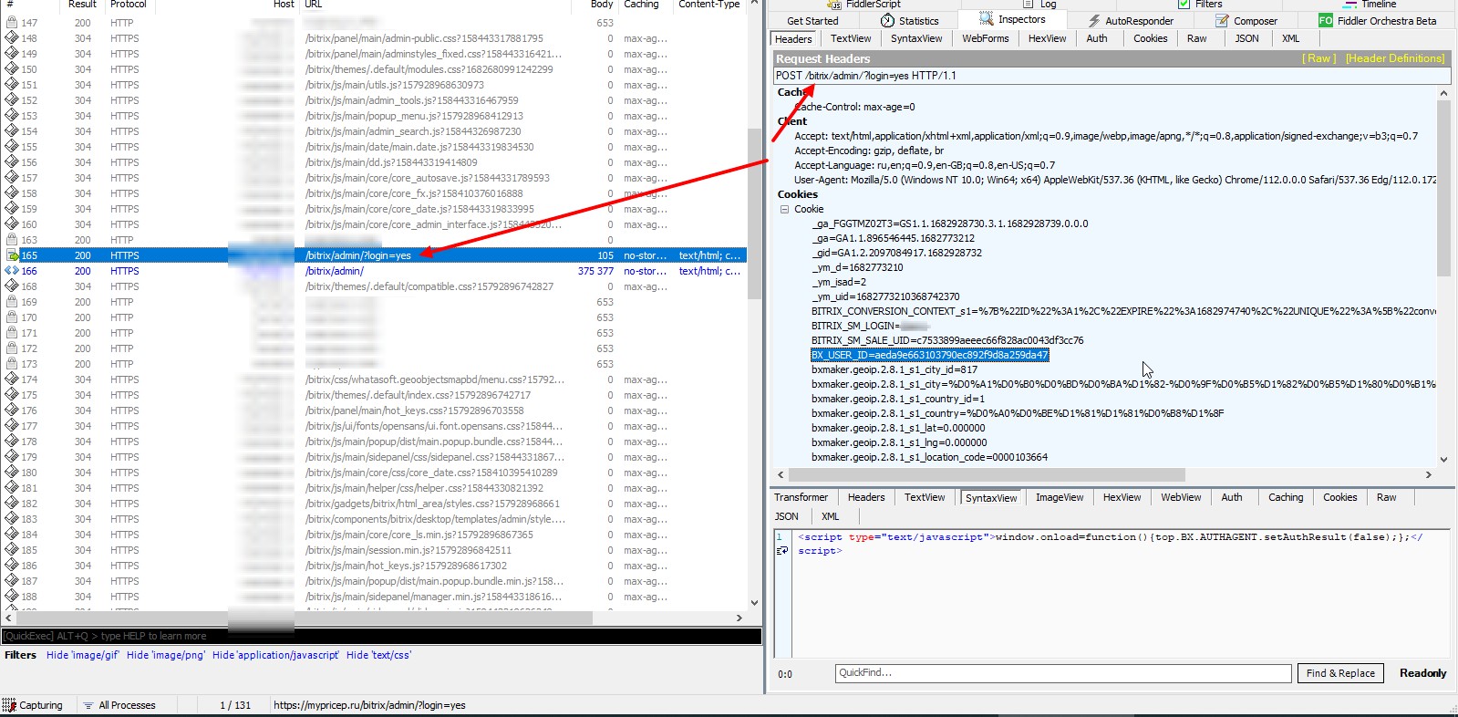Image resolution: width=1458 pixels, height=717 pixels.
Task: Toggle the Filters tab green checkmark
Action: click(1184, 5)
